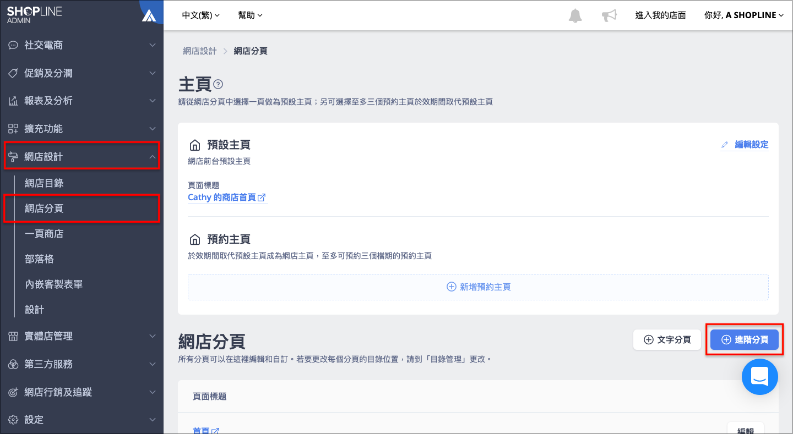Click the 實體店管理 store icon
The height and width of the screenshot is (434, 793).
click(x=13, y=336)
